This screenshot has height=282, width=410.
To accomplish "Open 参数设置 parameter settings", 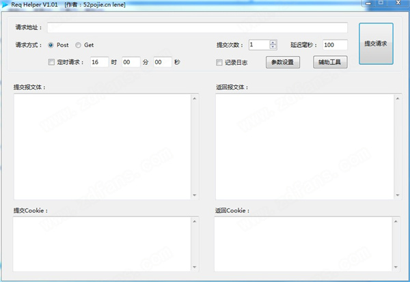I will pos(283,62).
